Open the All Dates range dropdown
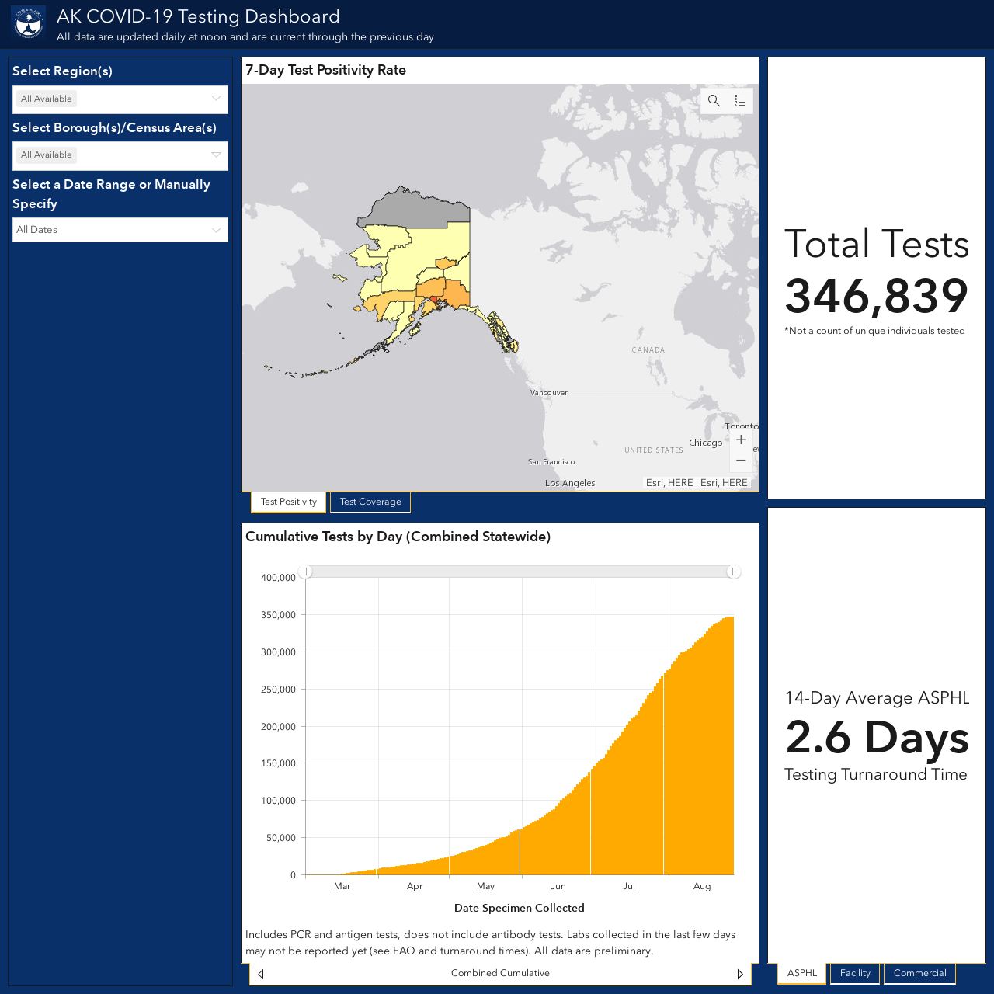Screen dimensions: 994x994 120,230
